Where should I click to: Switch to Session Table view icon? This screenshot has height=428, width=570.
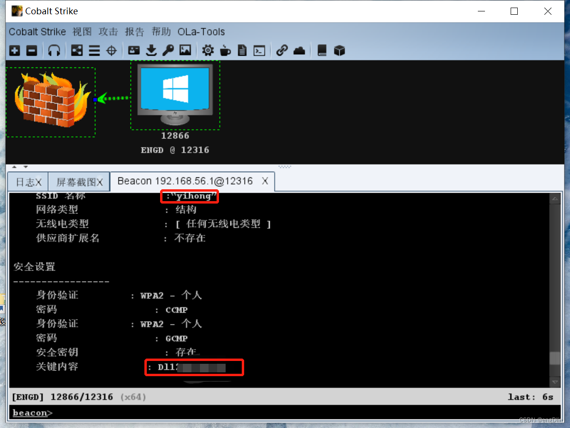(x=94, y=50)
